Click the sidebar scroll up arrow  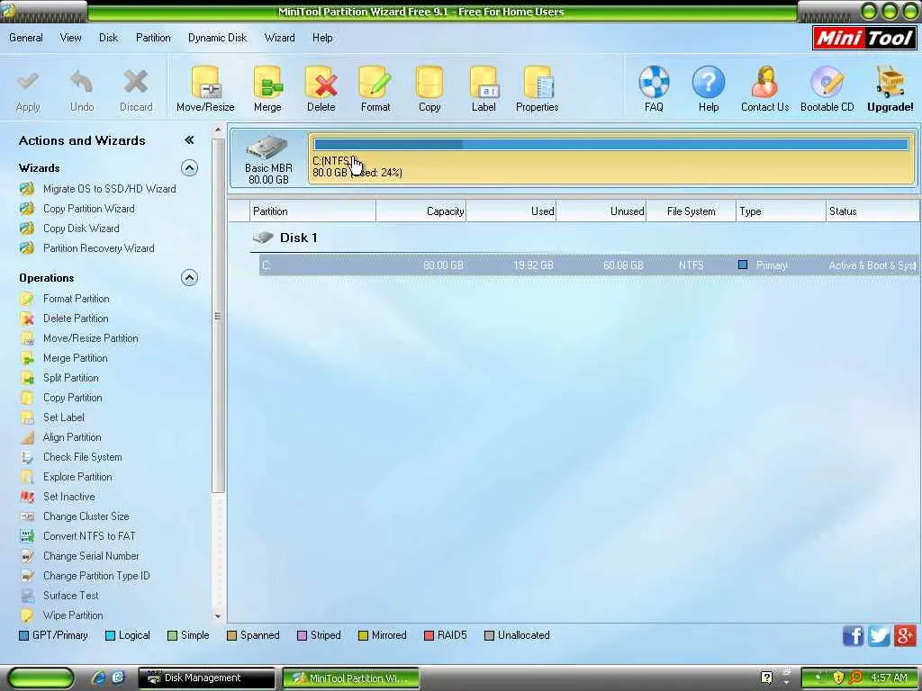click(218, 130)
